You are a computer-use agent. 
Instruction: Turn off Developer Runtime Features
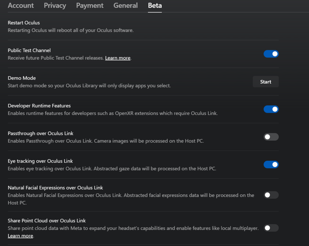coord(271,109)
